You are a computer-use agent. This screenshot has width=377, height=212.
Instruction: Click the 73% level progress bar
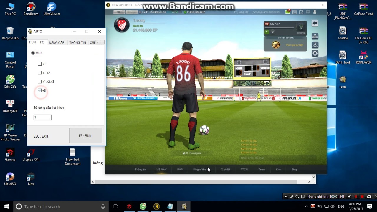[174, 12]
